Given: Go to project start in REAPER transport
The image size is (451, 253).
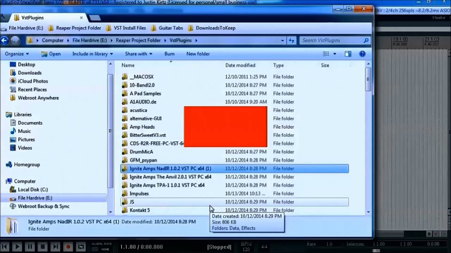Looking at the screenshot, I should [x=4, y=247].
